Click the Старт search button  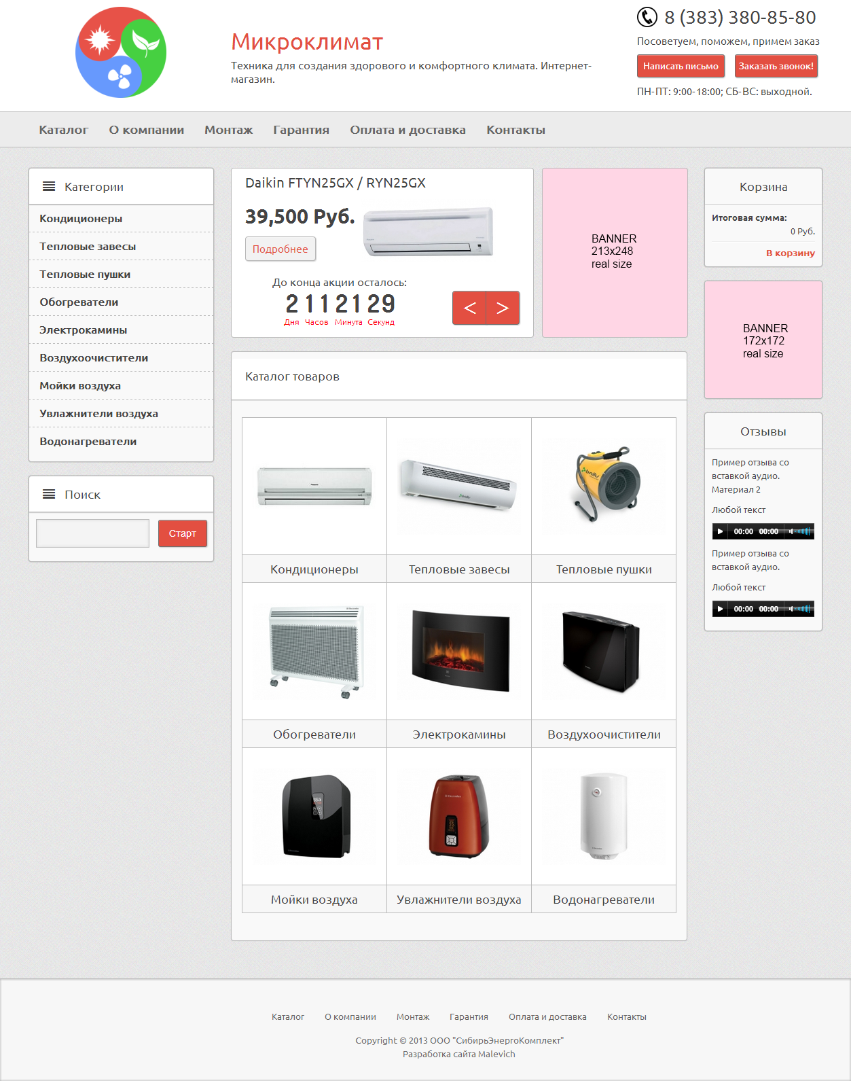click(183, 533)
